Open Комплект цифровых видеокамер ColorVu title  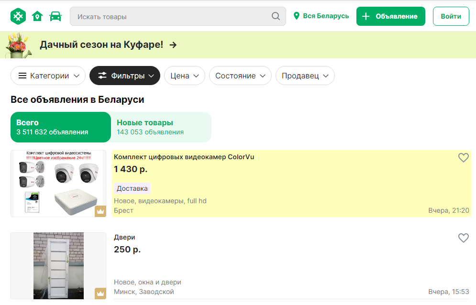tap(184, 157)
